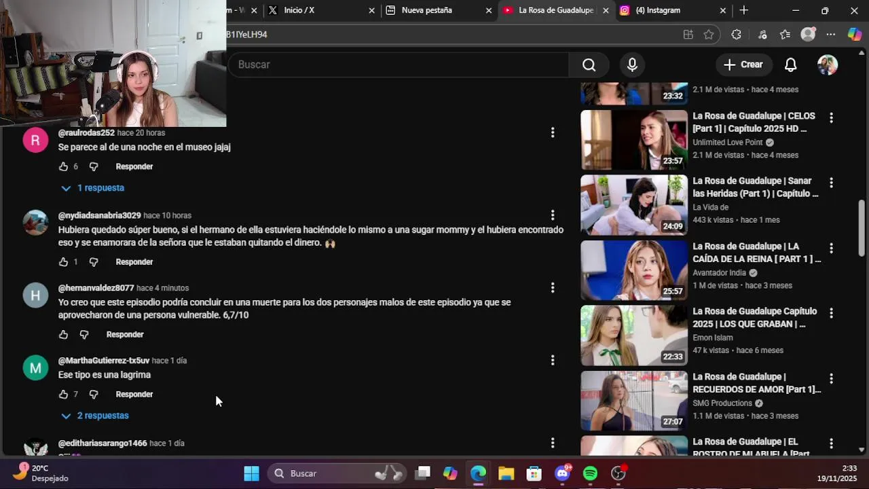This screenshot has height=489, width=869.
Task: Dislike the @nydiadsanabria3029 comment
Action: coord(94,261)
